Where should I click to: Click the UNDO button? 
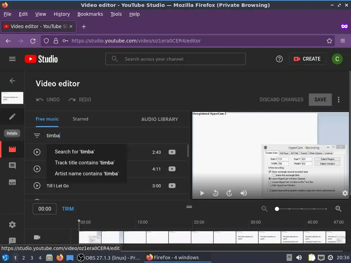tap(48, 100)
